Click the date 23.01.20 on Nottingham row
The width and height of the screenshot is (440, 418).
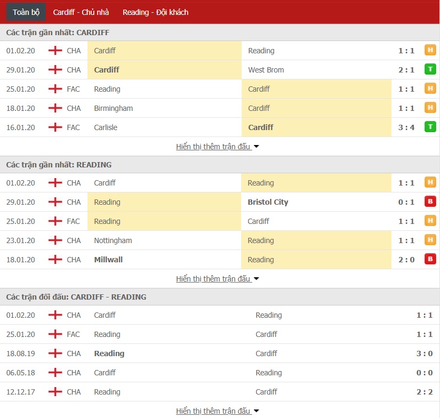pyautogui.click(x=20, y=240)
